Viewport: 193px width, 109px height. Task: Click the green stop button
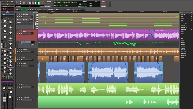click(39, 3)
